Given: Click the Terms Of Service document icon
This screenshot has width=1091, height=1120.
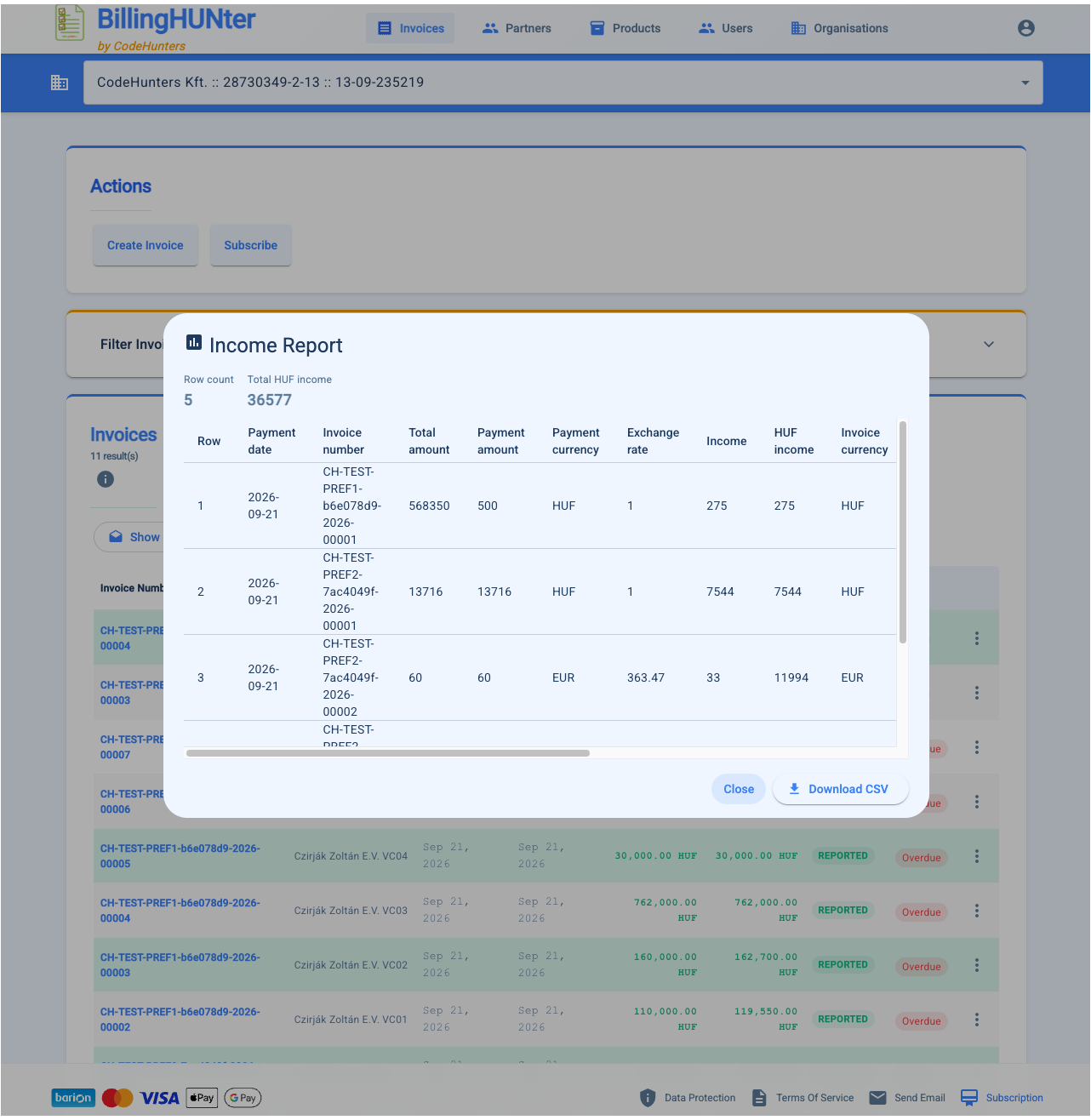Looking at the screenshot, I should [759, 1098].
